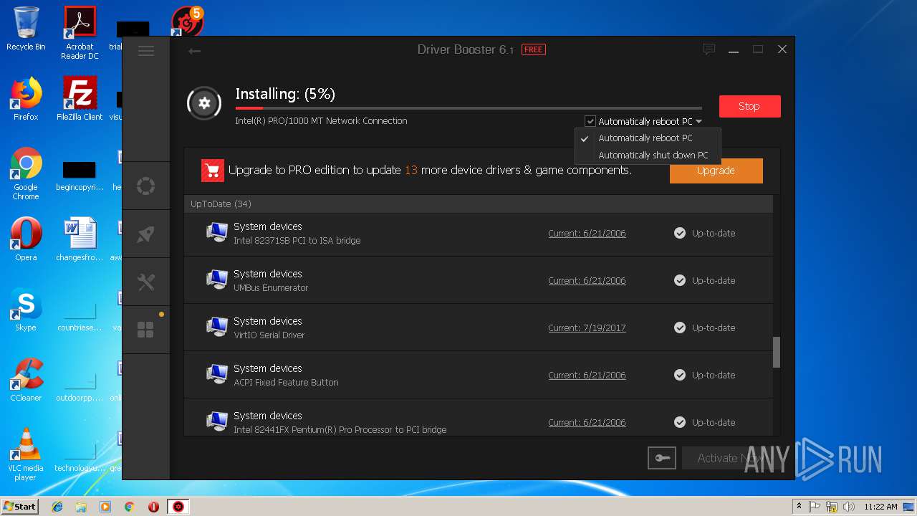Screen dimensions: 917x516
Task: Select Automatically reboot PC menu option
Action: point(648,138)
